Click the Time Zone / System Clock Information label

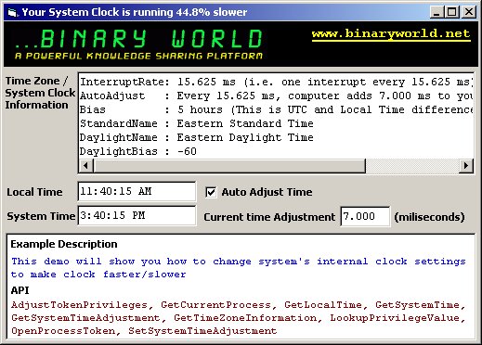40,93
